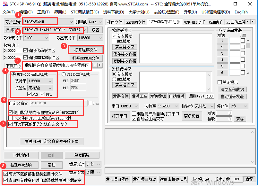Viewport: 258px width, 186px height.
Task: Toggle RTS checkbox
Action: (x=30, y=94)
